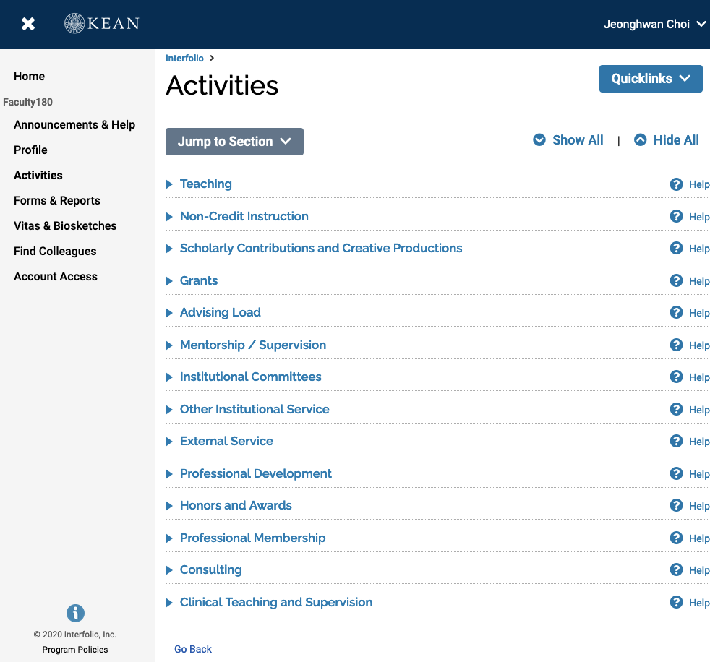Click the help question icon for Clinical Teaching
Screen dimensions: 710x662
[x=676, y=602]
